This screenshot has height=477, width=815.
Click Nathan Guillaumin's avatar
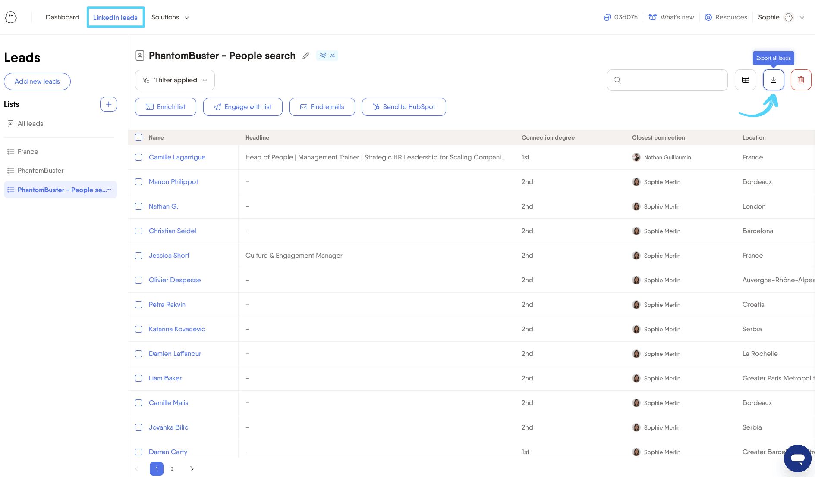tap(636, 157)
